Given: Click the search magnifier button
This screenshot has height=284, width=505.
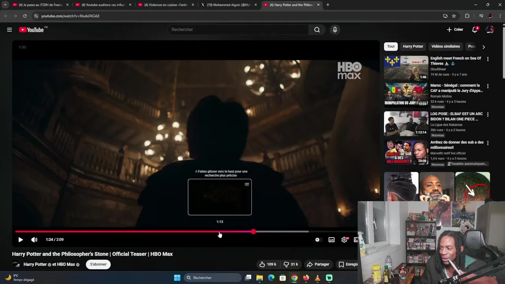Looking at the screenshot, I should pos(317,30).
